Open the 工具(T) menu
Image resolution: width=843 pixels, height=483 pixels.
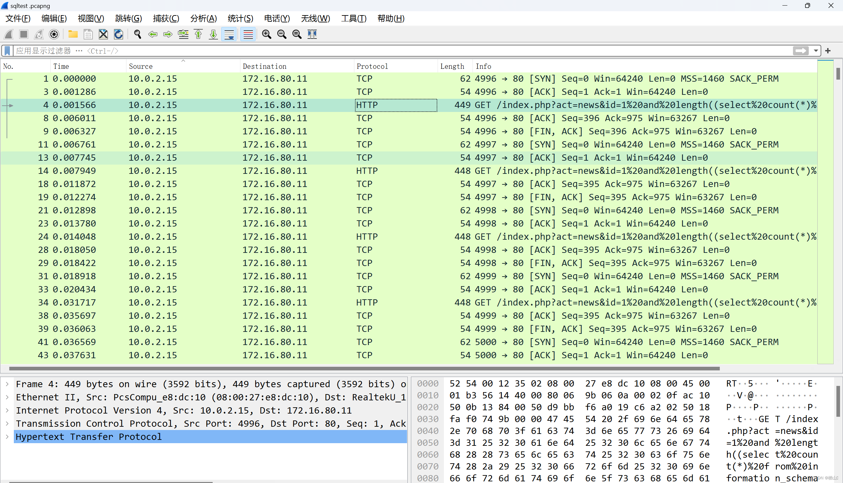tap(354, 18)
